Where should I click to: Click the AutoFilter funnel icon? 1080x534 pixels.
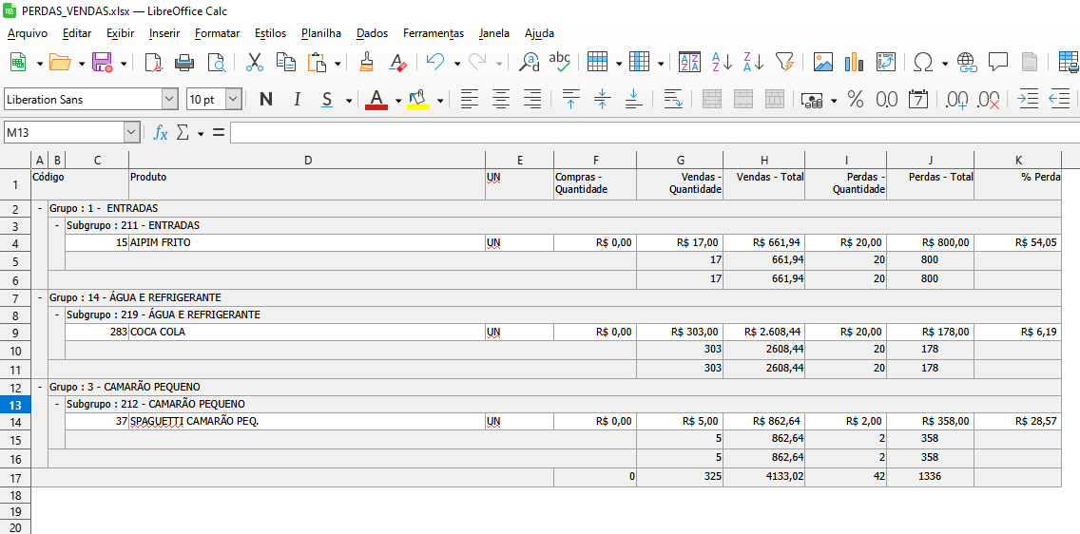[784, 63]
